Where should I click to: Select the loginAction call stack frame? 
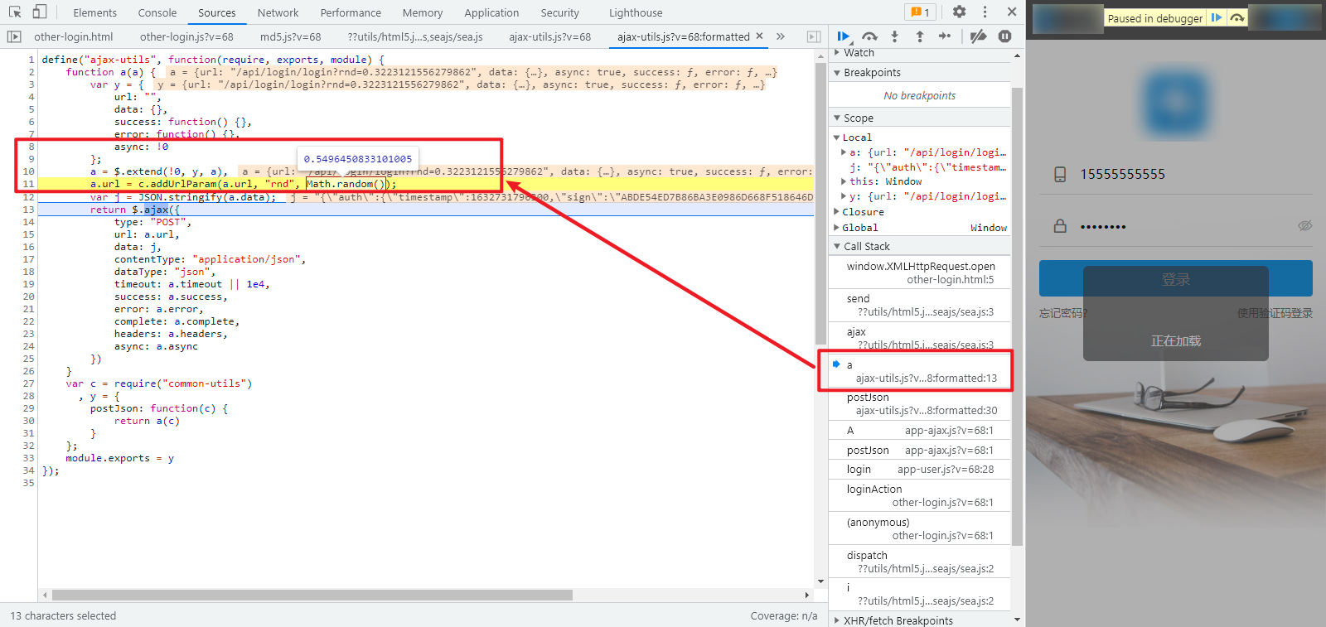920,495
